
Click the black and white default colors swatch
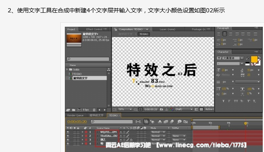pos(247,64)
